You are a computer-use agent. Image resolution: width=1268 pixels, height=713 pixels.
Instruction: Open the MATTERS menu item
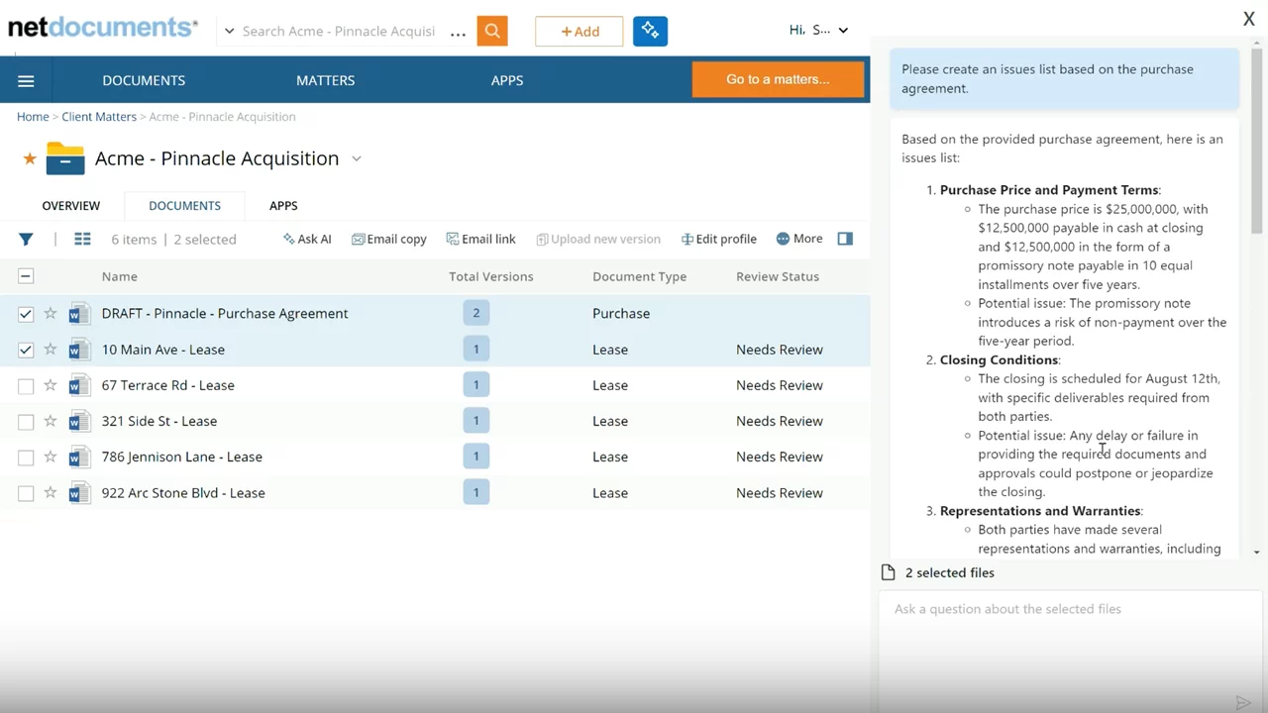point(325,80)
